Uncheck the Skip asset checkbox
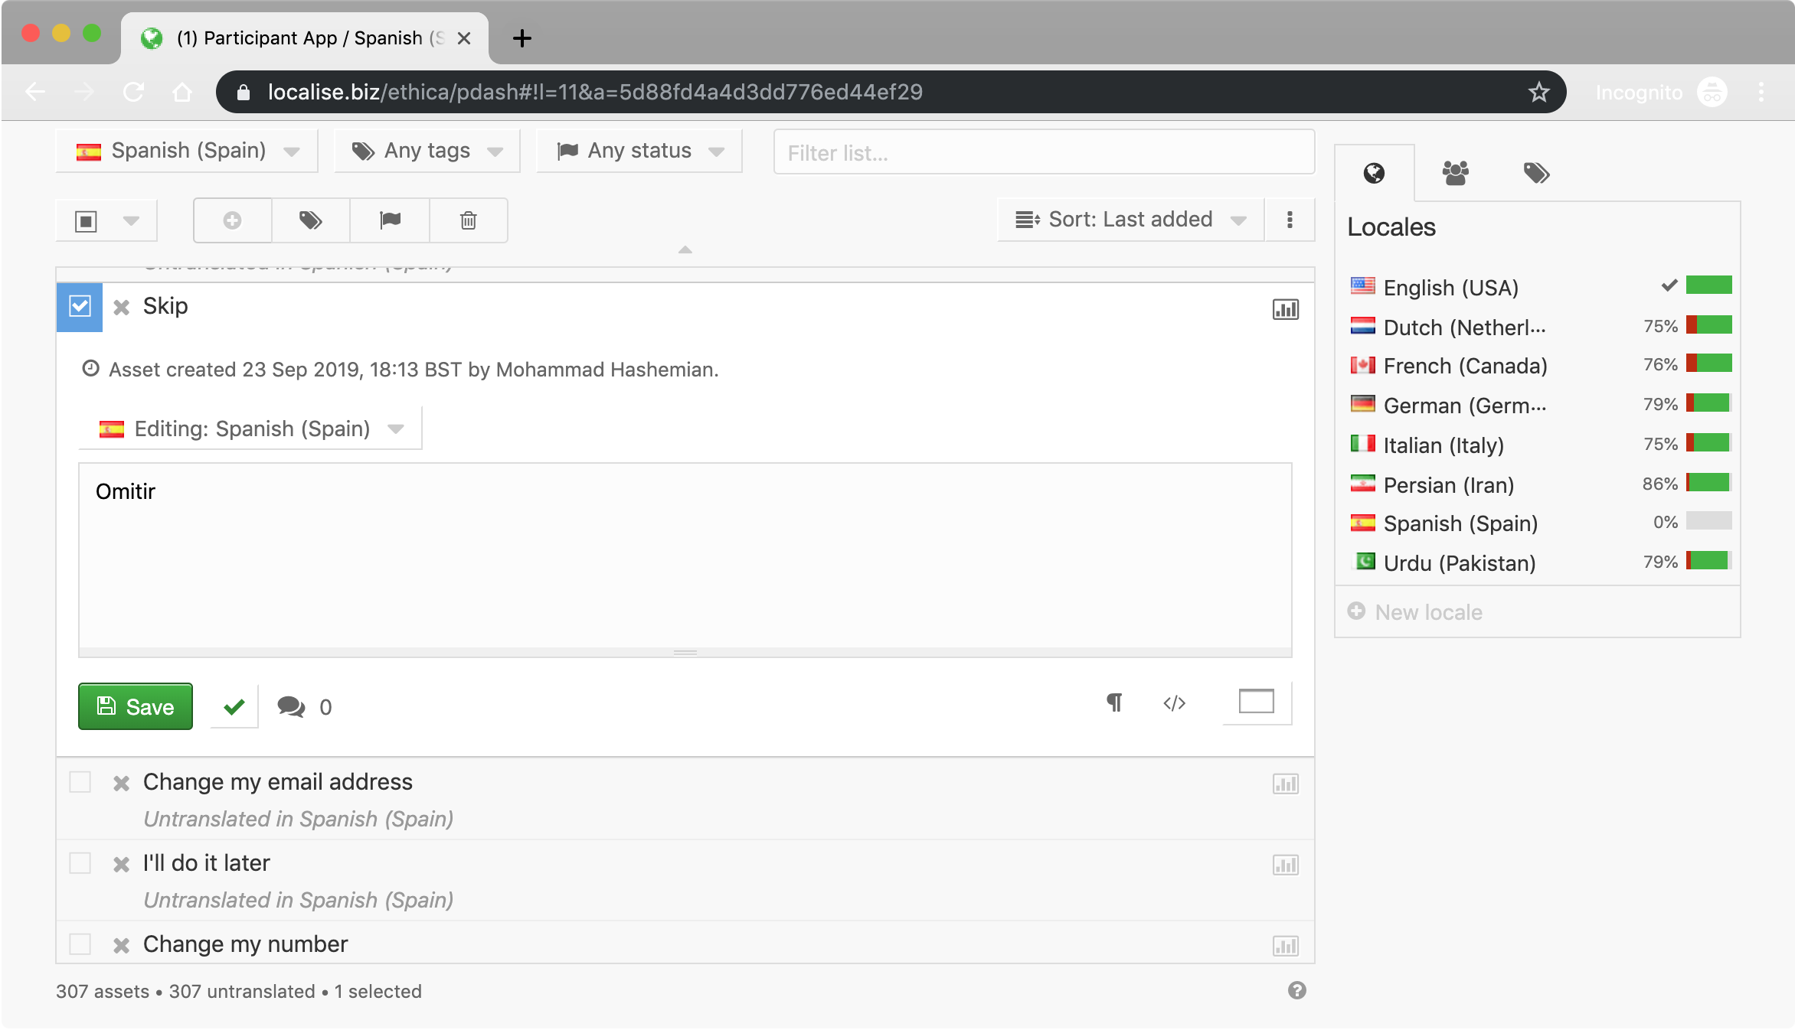The height and width of the screenshot is (1030, 1795). pos(80,307)
